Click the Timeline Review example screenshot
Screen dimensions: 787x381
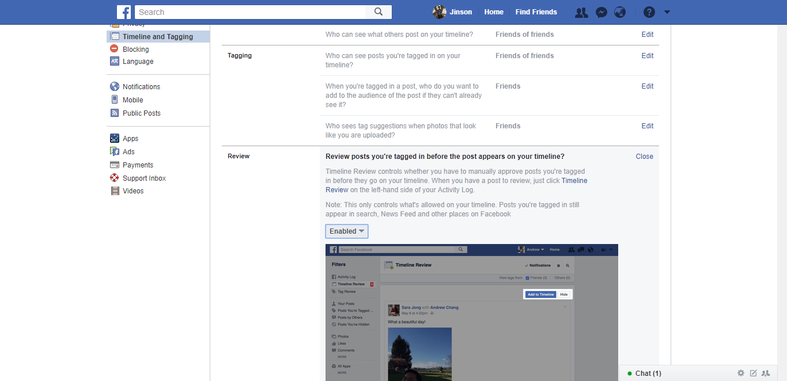472,313
